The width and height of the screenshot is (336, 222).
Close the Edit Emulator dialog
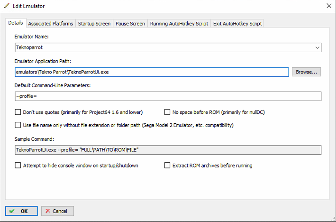click(329, 6)
